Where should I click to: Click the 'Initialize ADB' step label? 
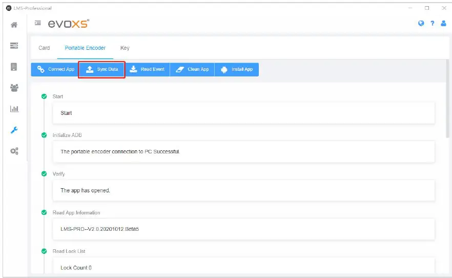pos(67,135)
